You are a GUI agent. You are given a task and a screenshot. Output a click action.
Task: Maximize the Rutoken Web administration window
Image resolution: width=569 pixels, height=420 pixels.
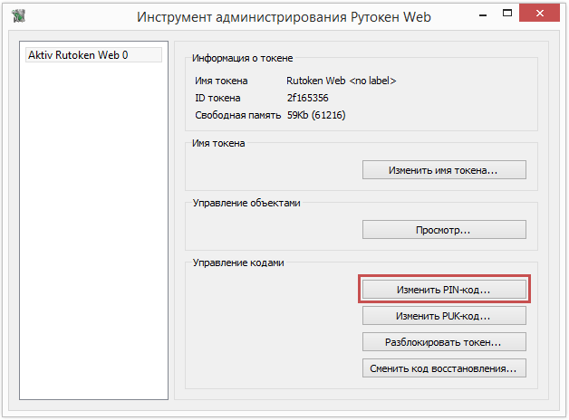click(507, 14)
